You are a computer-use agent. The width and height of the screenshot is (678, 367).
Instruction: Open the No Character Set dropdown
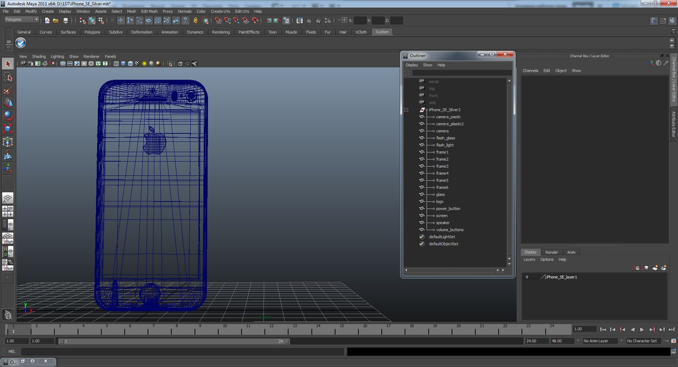point(643,341)
